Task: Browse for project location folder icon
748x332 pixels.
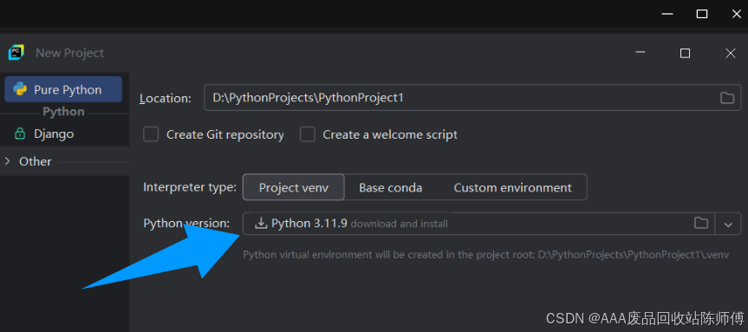Action: 727,98
